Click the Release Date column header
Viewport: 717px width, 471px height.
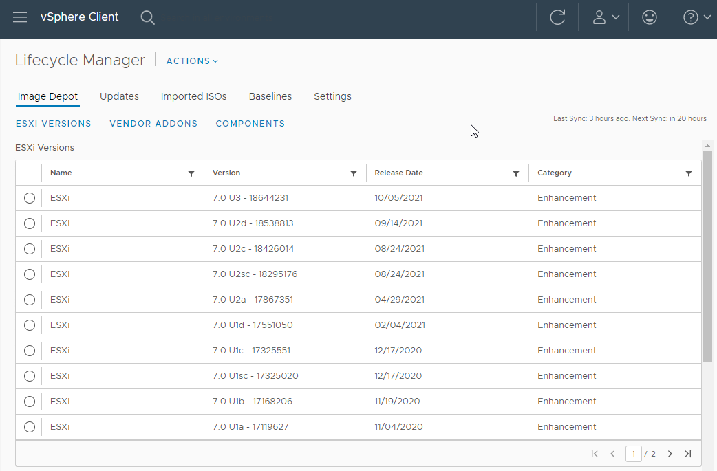398,173
